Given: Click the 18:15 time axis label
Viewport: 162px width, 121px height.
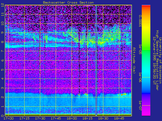Looking at the screenshot, I should (x=87, y=118).
